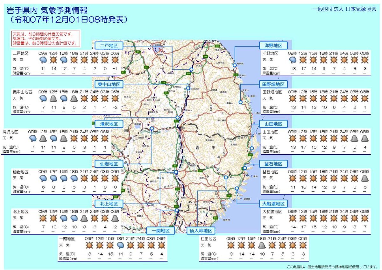Screen dimensions: 382x270
Task: Select 住田地区 12時 sunny icon
Action: (241, 245)
